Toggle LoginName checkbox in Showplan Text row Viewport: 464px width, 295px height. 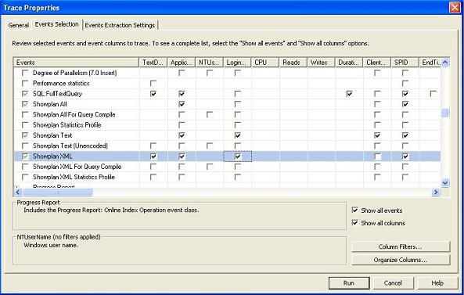(x=238, y=135)
